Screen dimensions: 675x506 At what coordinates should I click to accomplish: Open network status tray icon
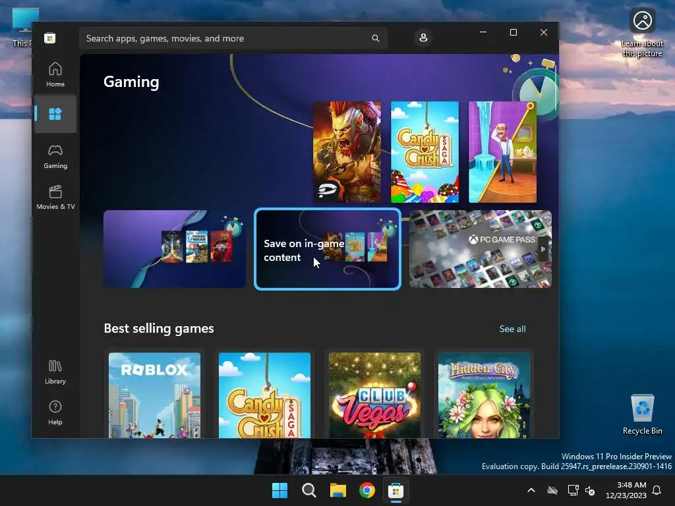[x=573, y=490]
